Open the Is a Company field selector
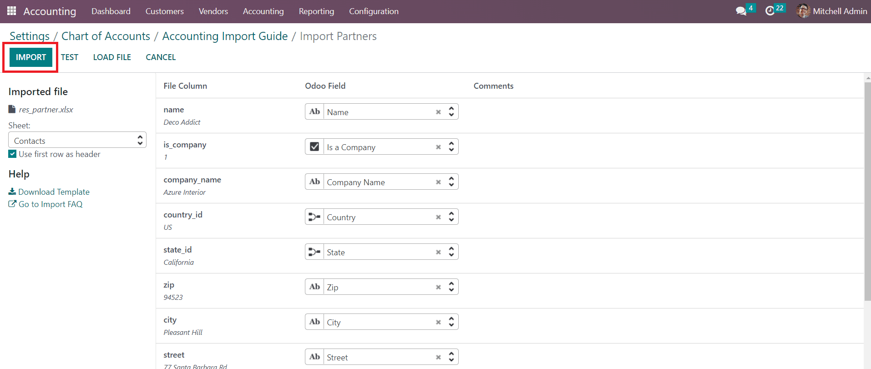 click(451, 147)
